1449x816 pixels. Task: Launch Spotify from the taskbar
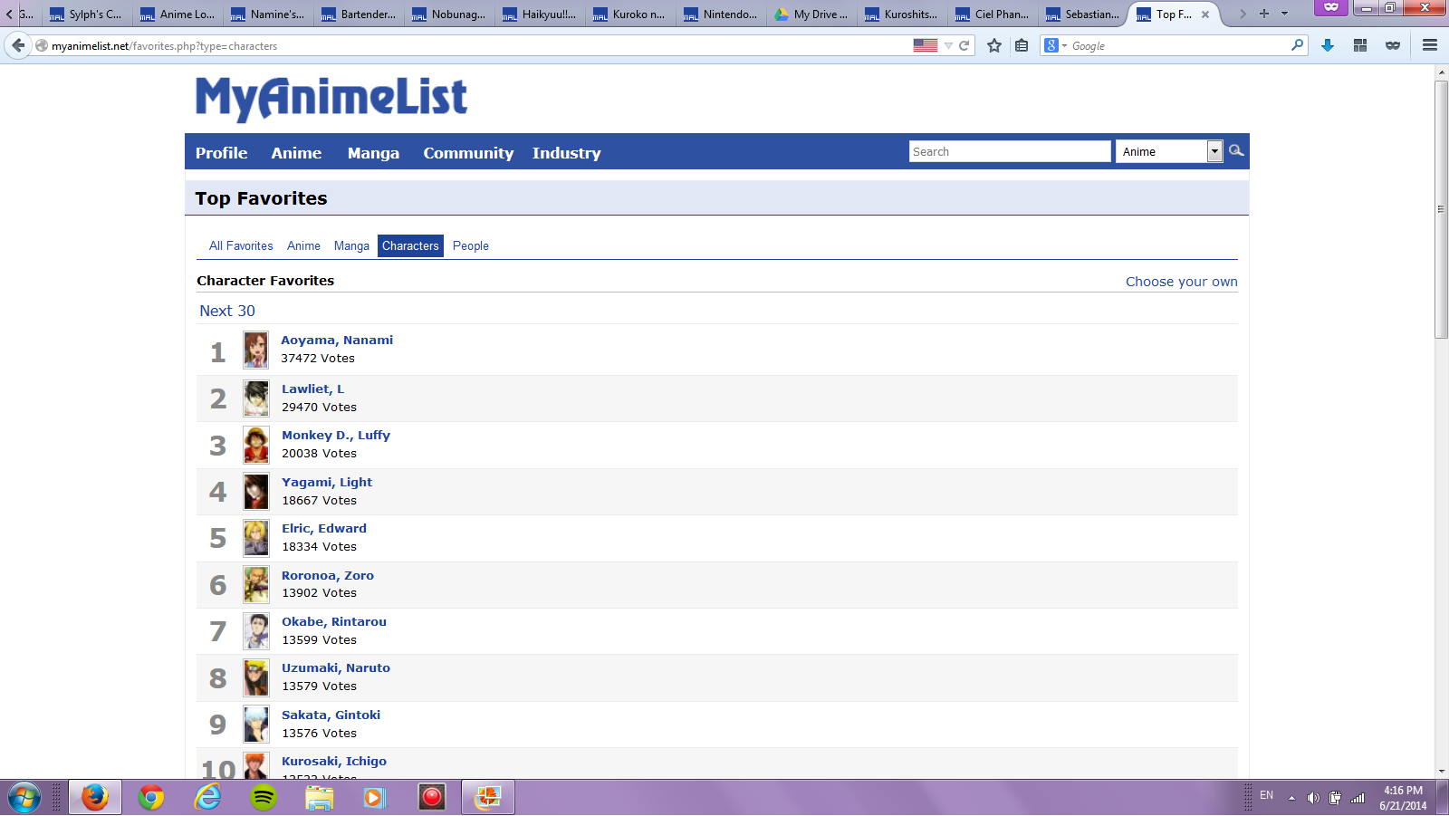click(264, 797)
